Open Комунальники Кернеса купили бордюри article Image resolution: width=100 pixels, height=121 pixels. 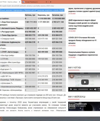pos(83,54)
